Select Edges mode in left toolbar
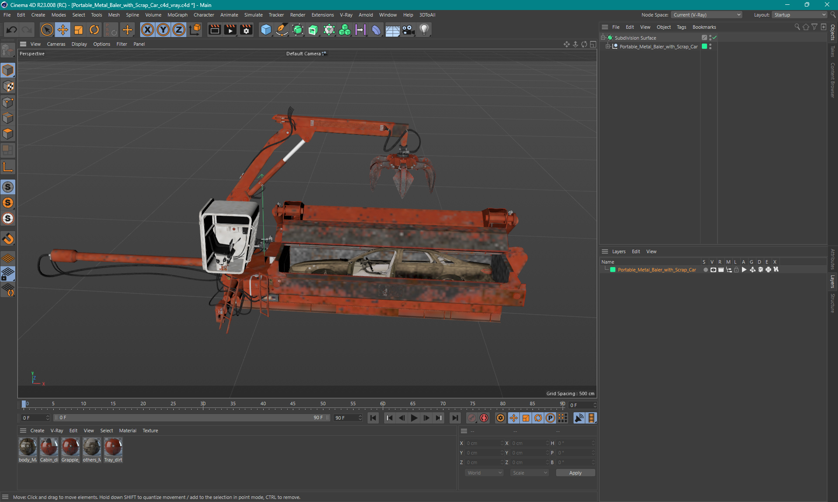Screen dimensions: 838x502 point(8,118)
